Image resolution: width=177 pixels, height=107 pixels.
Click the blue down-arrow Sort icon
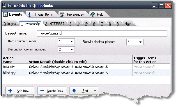point(74,90)
